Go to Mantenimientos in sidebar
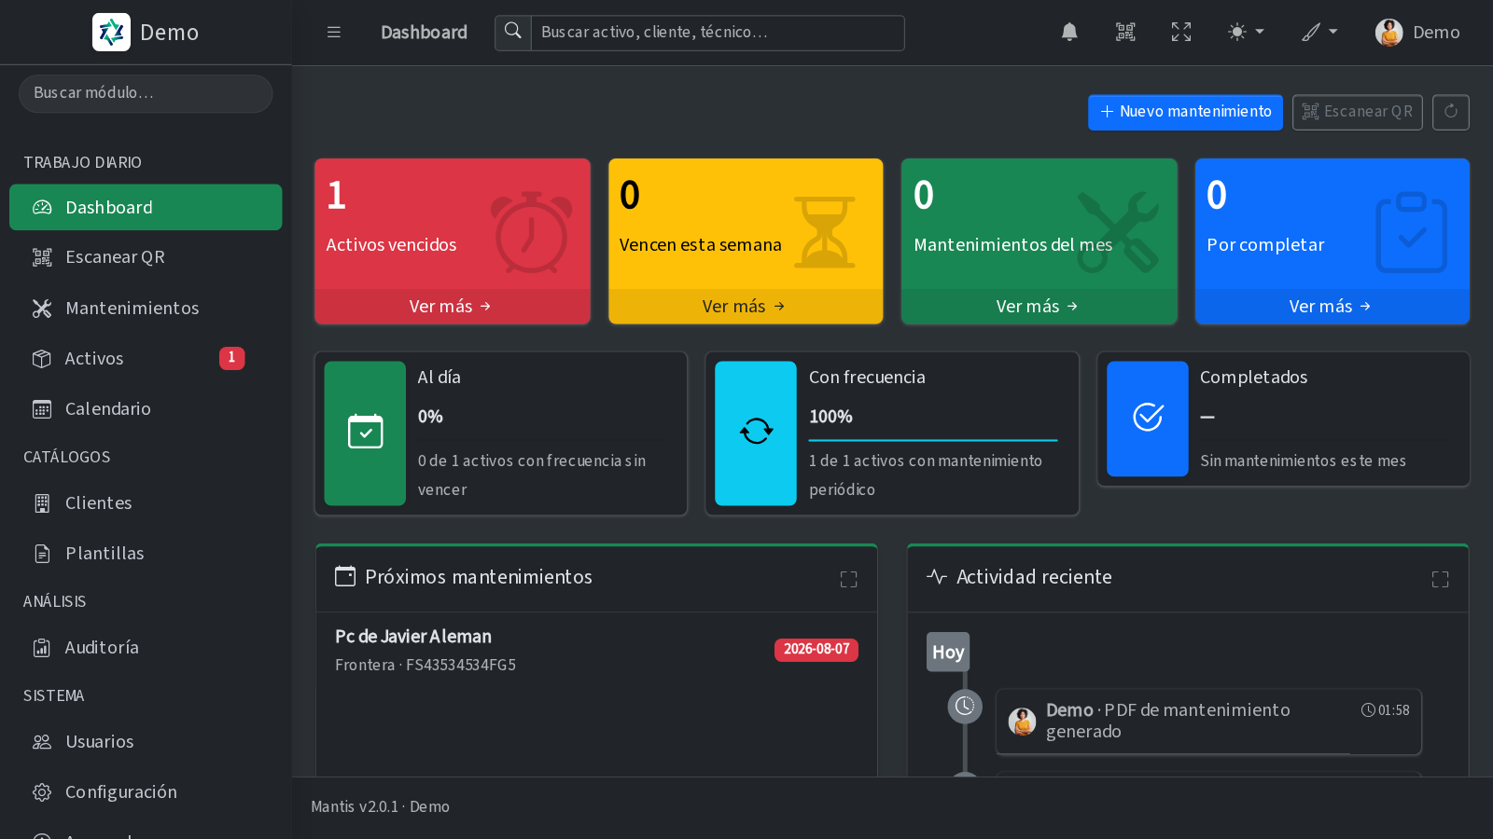This screenshot has height=839, width=1493. [x=146, y=308]
